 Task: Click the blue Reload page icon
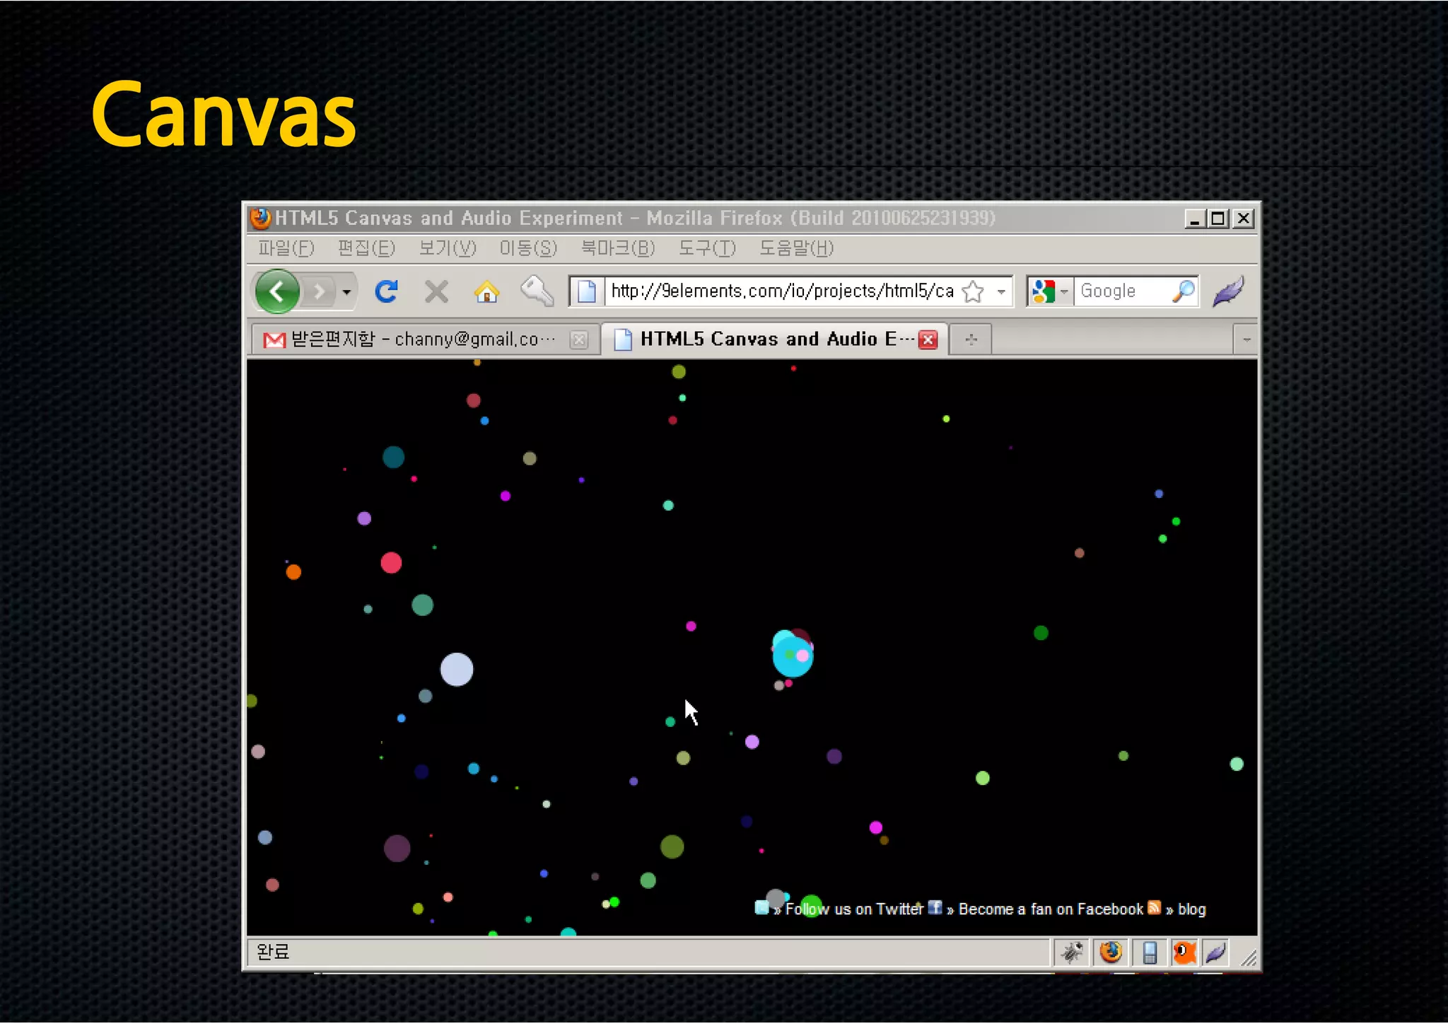(387, 291)
